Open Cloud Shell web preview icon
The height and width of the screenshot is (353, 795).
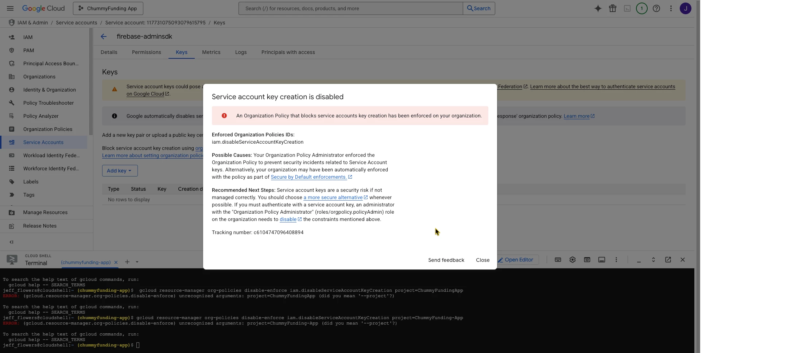[x=587, y=260]
